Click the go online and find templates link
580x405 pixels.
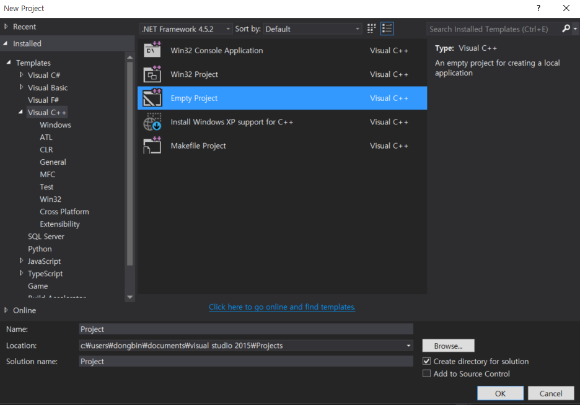282,307
